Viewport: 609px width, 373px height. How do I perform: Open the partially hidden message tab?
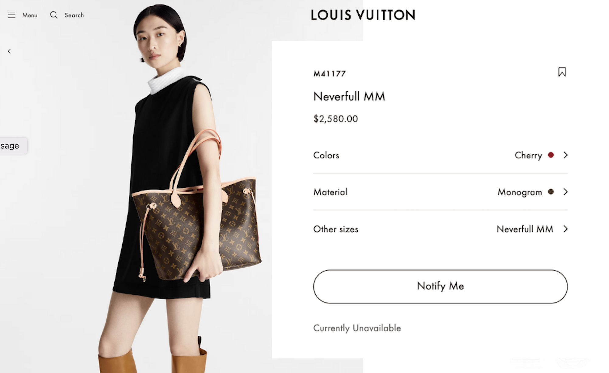pos(13,145)
